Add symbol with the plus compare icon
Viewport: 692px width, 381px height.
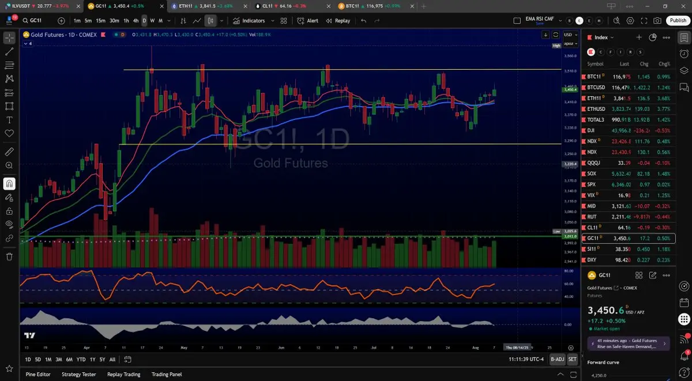pos(61,21)
